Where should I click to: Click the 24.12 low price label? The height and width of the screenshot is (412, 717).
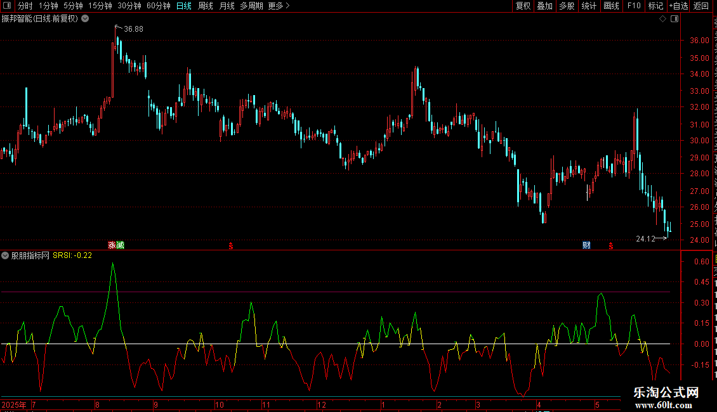[646, 239]
